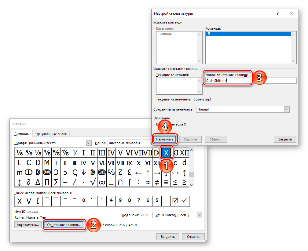
Task: Pick Roman numeral XII in symbol grid
Action: pos(185,152)
